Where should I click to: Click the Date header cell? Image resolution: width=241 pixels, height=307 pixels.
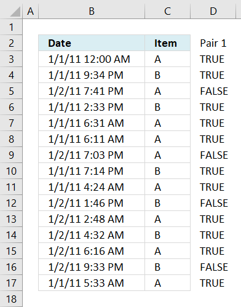pos(92,43)
